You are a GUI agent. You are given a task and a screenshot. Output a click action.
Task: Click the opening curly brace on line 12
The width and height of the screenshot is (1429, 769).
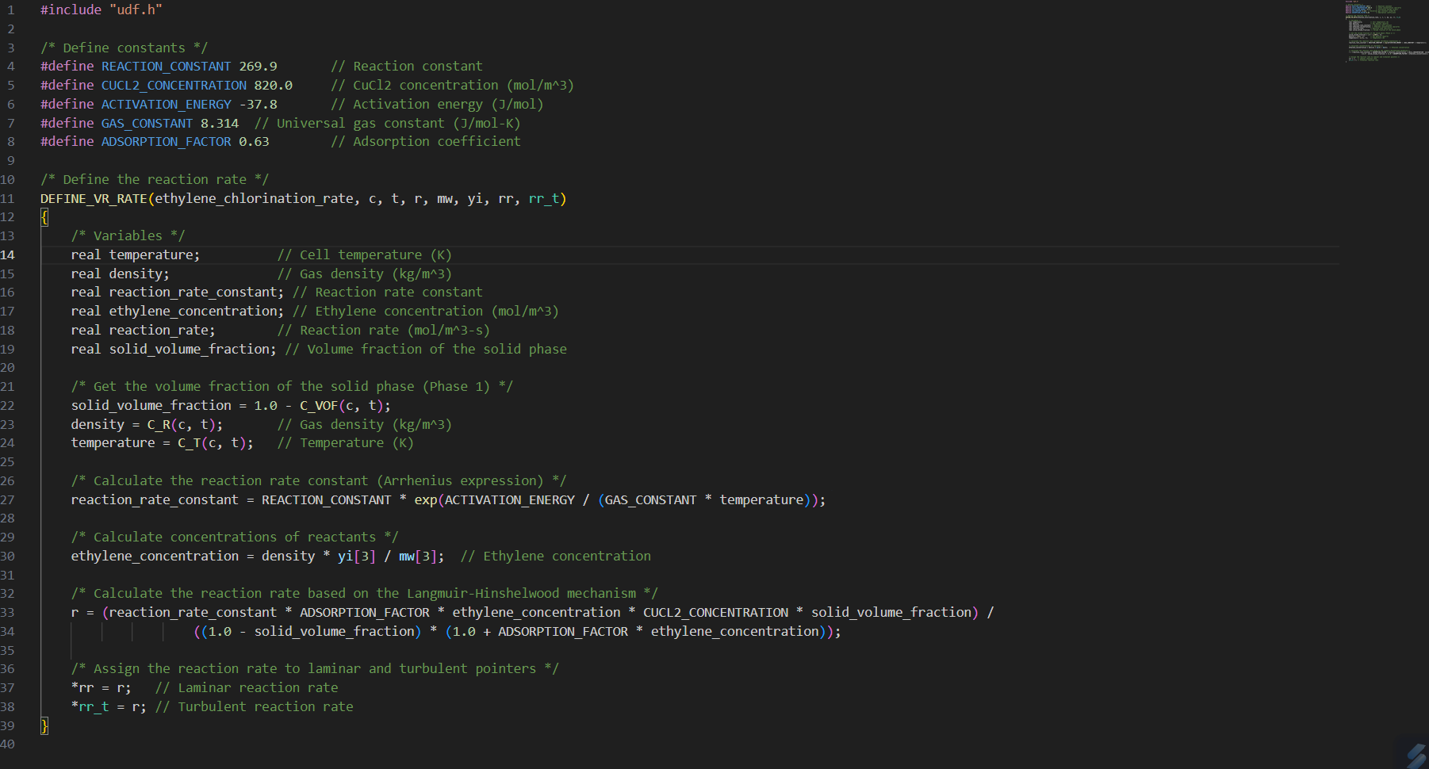click(44, 216)
